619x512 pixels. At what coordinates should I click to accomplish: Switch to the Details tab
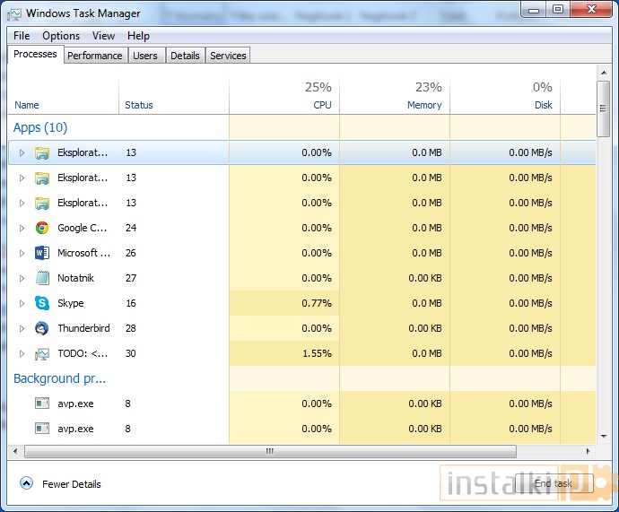click(x=185, y=56)
